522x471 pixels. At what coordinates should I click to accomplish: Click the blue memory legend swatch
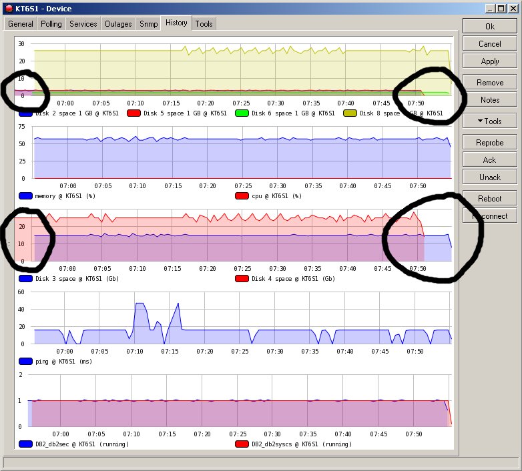tap(25, 196)
